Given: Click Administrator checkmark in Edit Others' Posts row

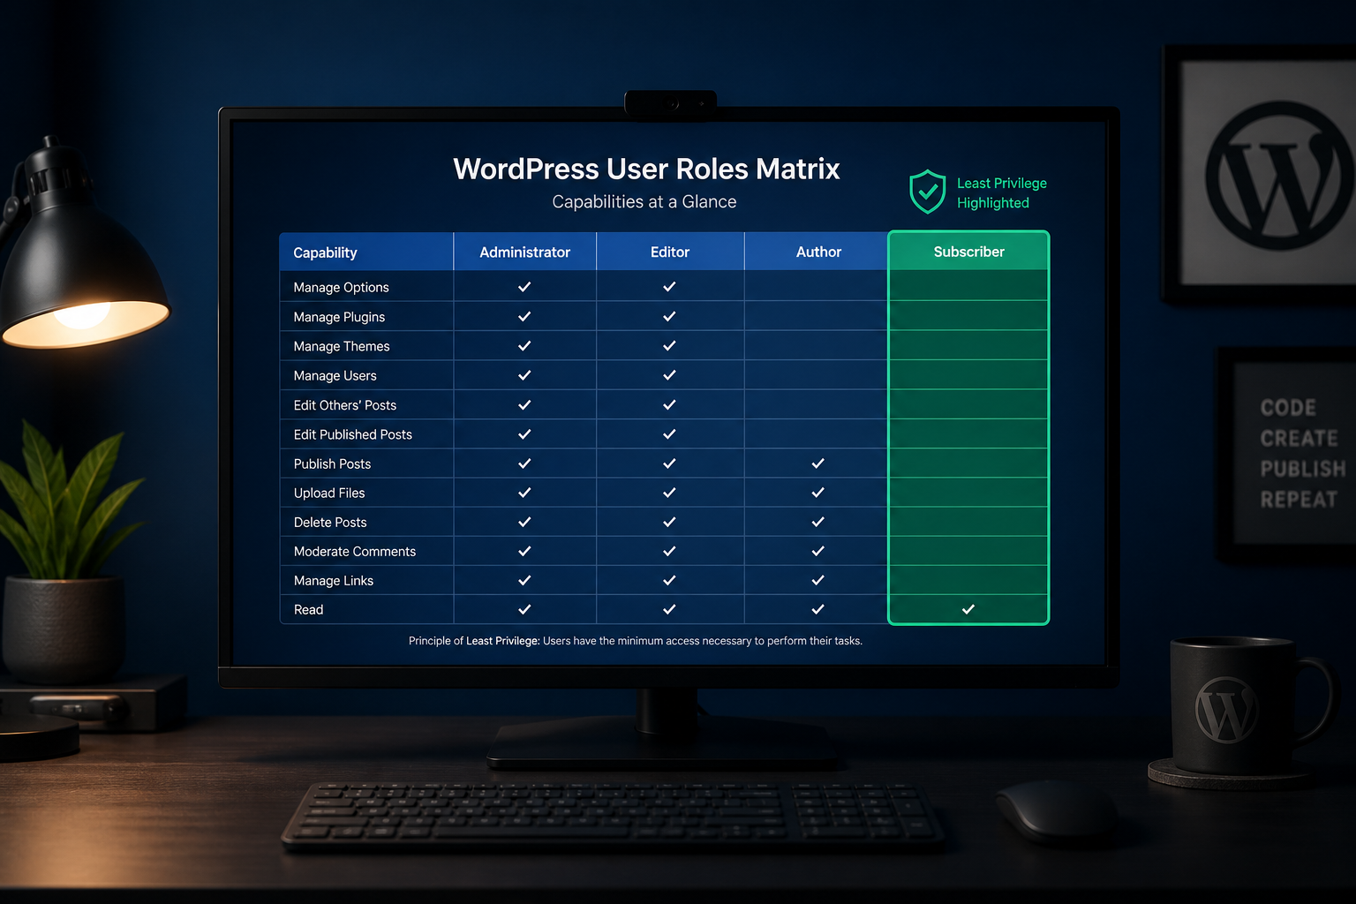Looking at the screenshot, I should pyautogui.click(x=524, y=404).
